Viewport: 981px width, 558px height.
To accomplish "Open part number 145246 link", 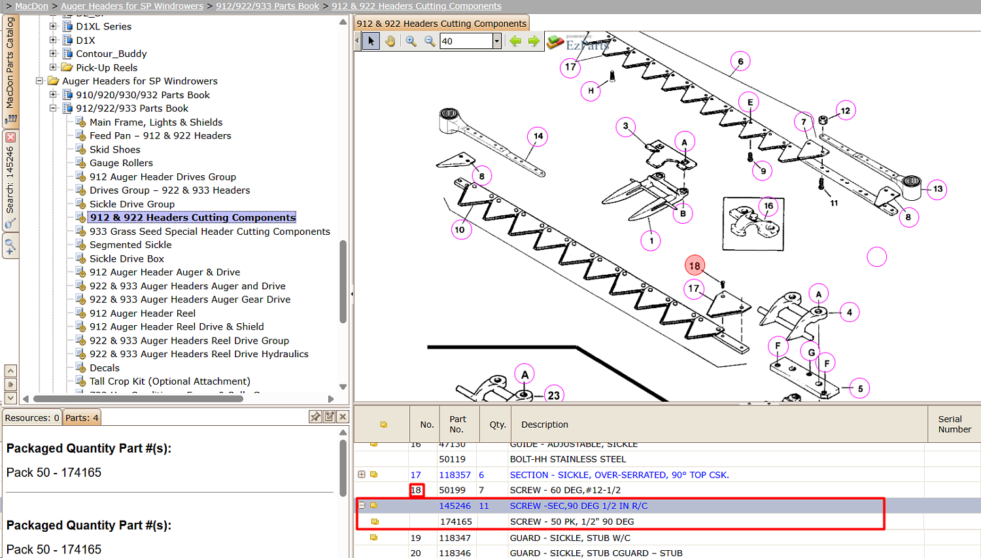I will click(x=455, y=506).
